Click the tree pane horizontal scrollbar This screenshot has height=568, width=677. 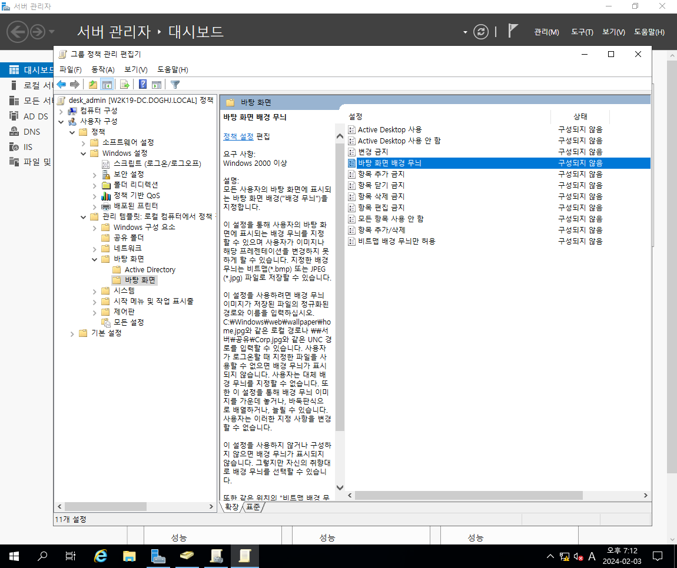pyautogui.click(x=105, y=506)
